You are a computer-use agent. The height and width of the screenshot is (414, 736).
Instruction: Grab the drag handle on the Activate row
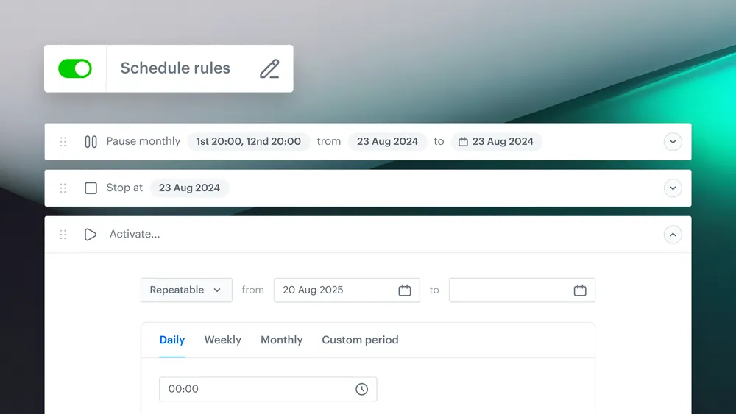(x=63, y=235)
